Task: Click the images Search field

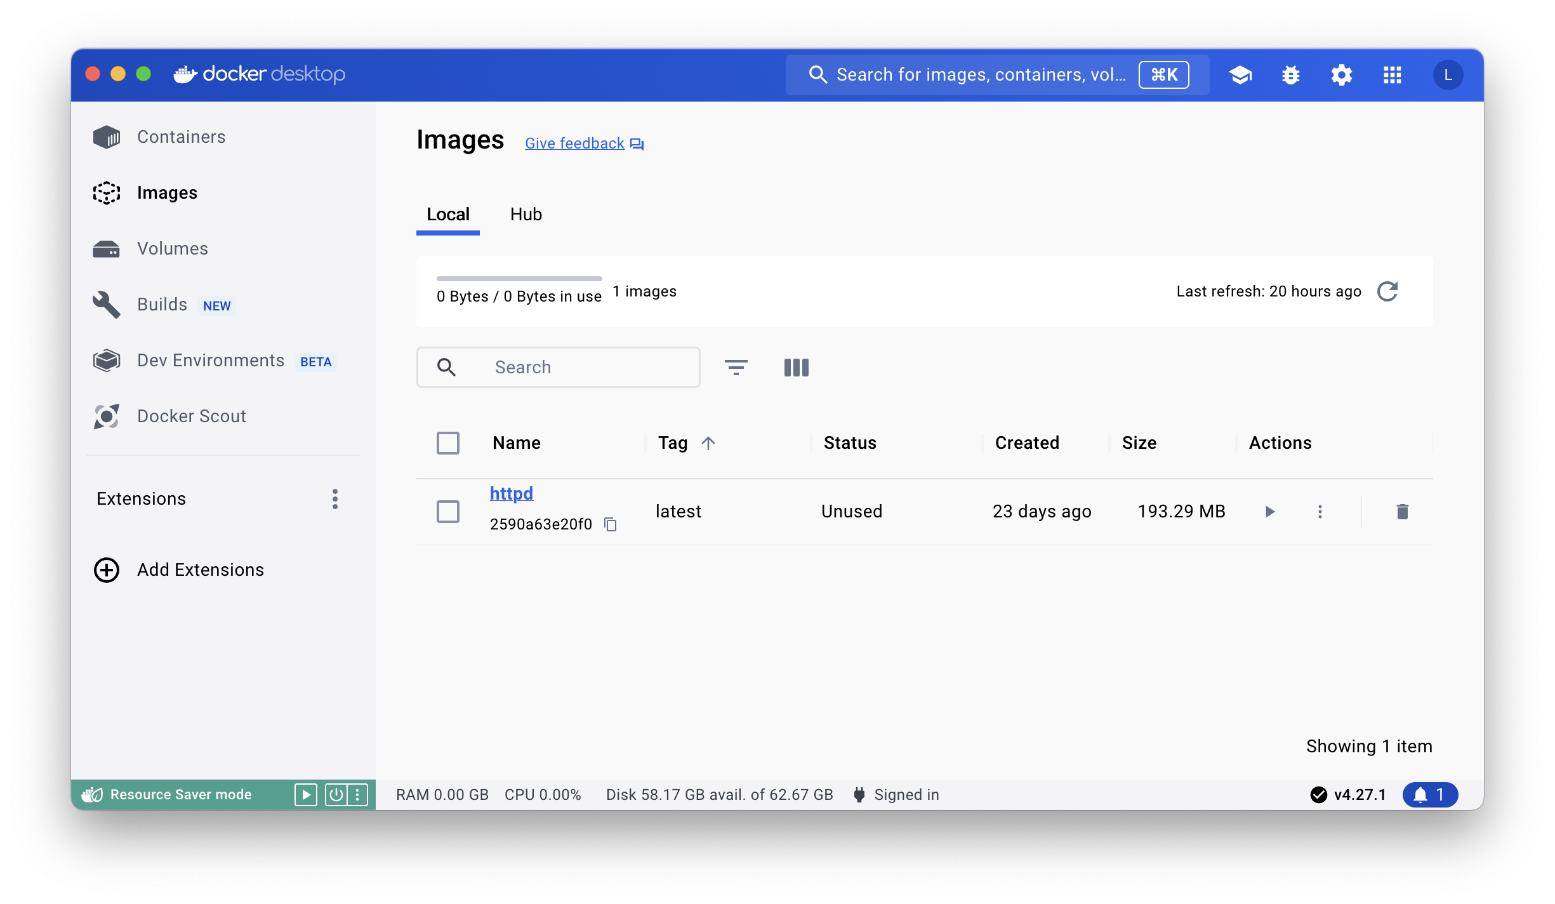Action: [x=559, y=367]
